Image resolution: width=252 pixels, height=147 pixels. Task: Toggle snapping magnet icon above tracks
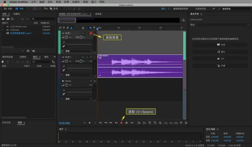(90, 28)
